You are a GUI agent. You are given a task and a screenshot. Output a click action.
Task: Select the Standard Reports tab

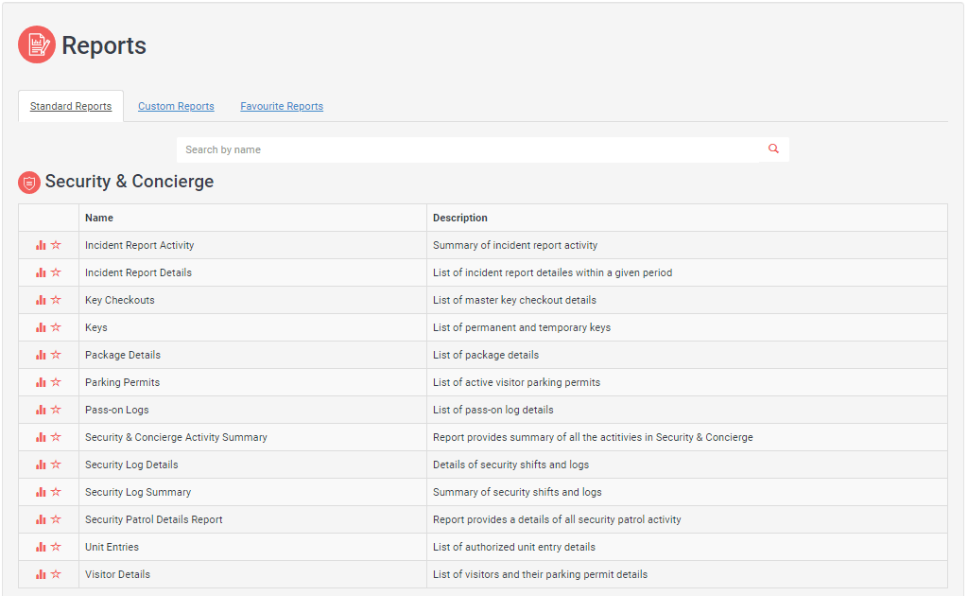(71, 106)
